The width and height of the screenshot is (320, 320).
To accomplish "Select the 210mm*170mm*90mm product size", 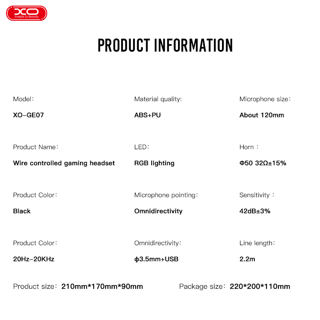I will click(102, 286).
